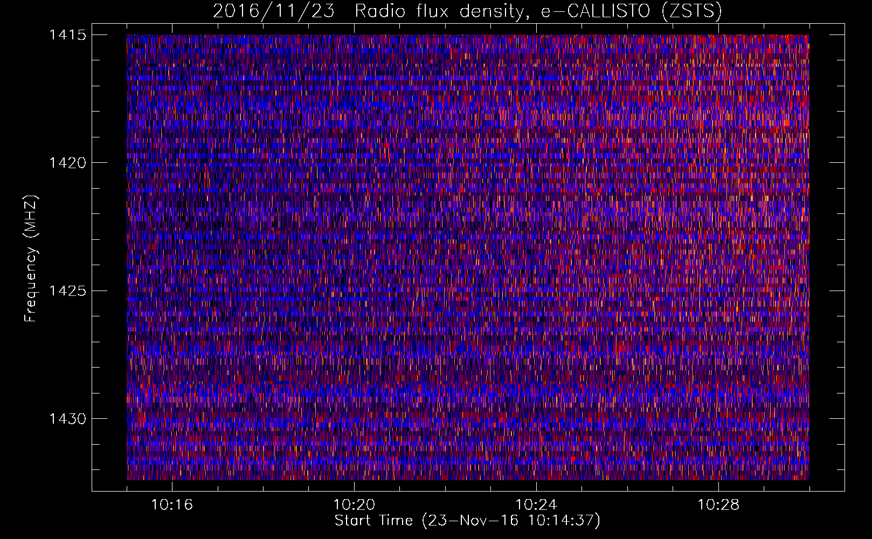Click the 'Frequency (MHZ)' axis title

pyautogui.click(x=31, y=258)
